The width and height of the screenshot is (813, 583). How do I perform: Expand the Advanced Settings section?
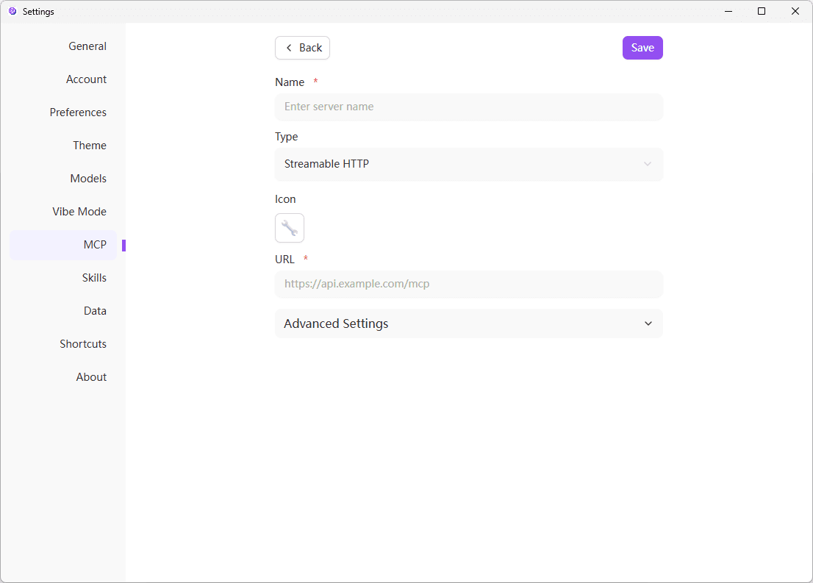click(468, 323)
